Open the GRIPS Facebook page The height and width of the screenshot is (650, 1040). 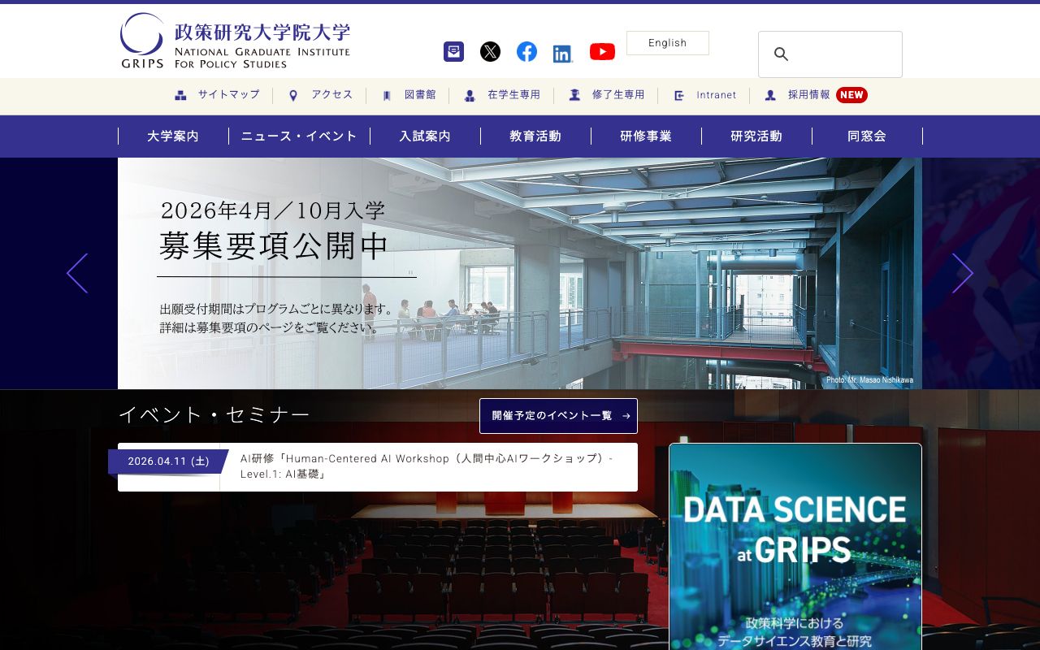tap(526, 51)
